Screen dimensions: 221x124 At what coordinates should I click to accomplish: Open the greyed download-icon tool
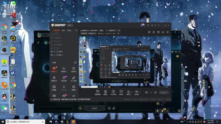[64, 88]
